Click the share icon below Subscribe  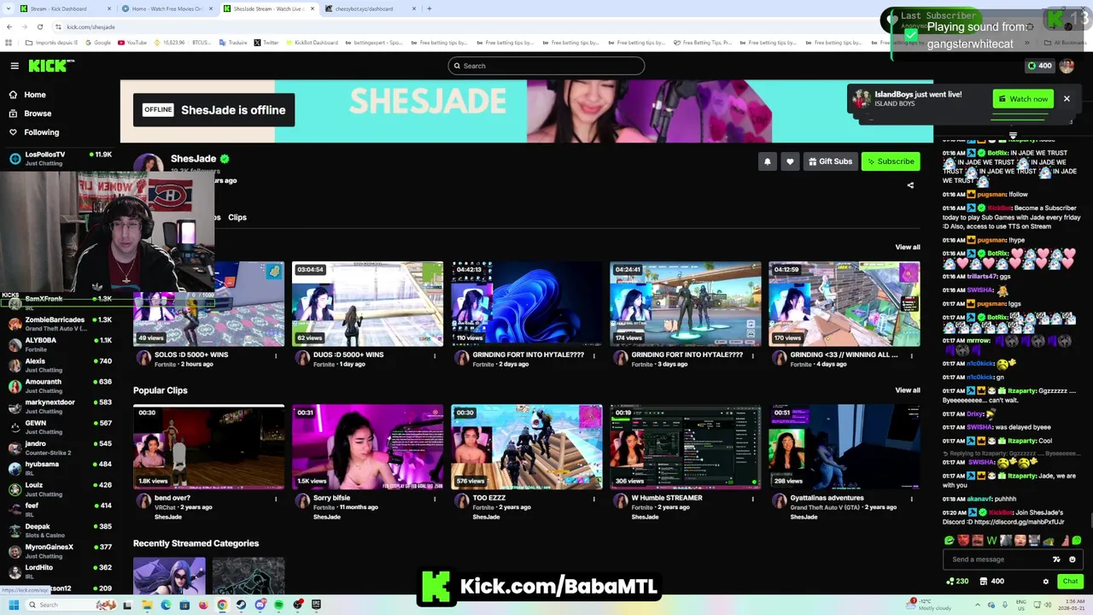pos(910,185)
